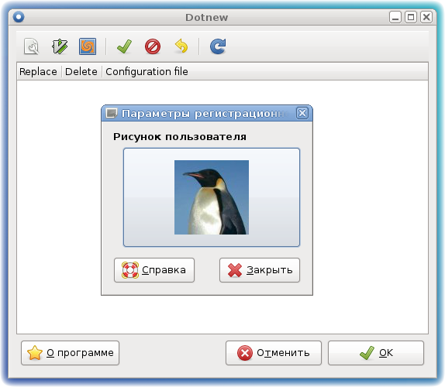The width and height of the screenshot is (445, 387).
Task: Click the yellow undo arrow icon
Action: [181, 46]
